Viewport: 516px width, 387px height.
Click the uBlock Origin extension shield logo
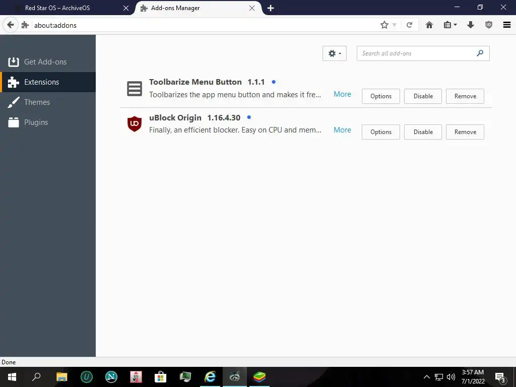pyautogui.click(x=134, y=124)
